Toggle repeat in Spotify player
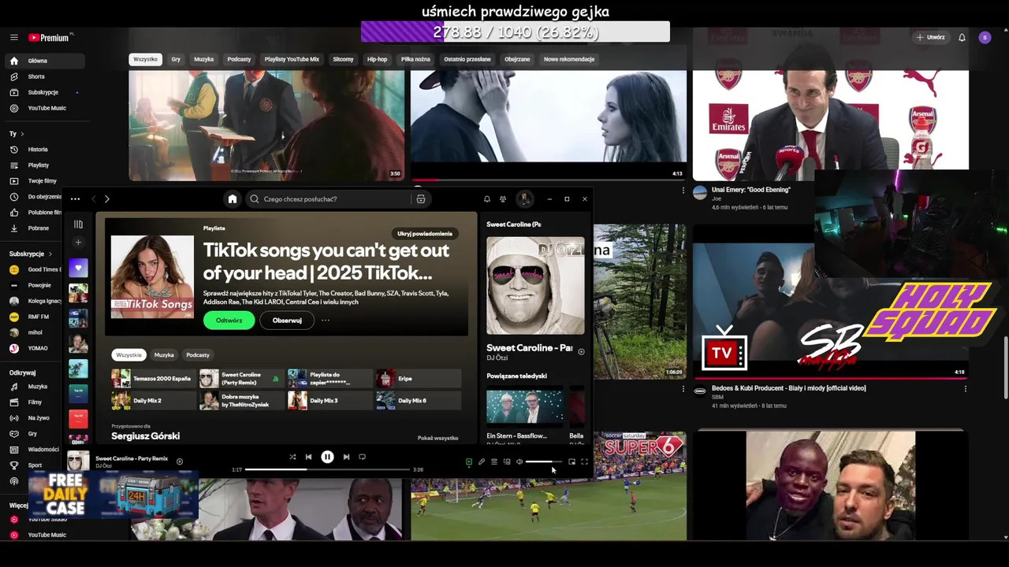The image size is (1009, 567). [362, 457]
